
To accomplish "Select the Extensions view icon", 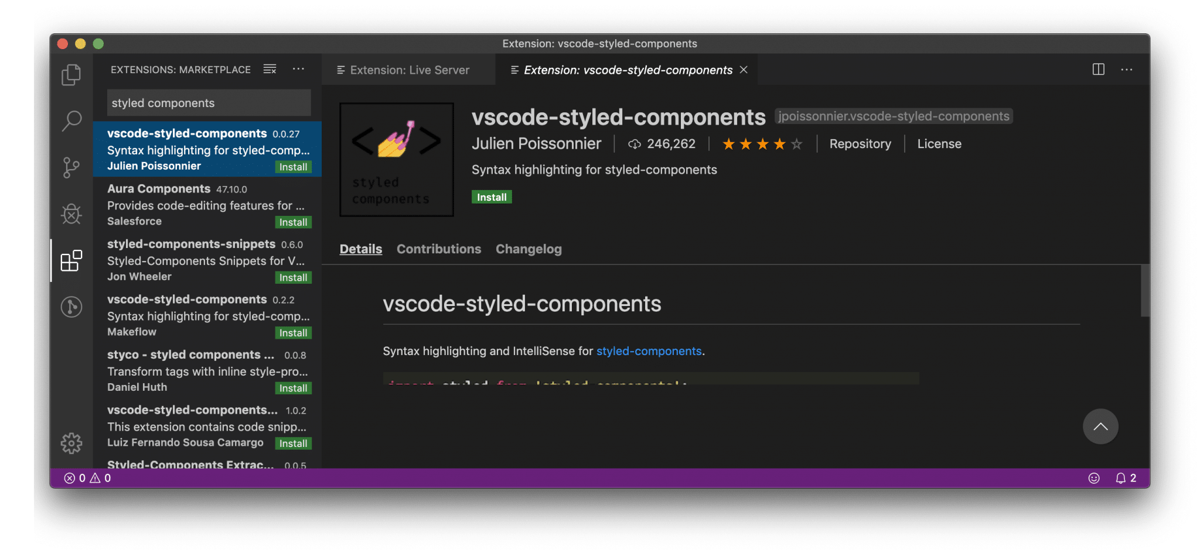I will (71, 261).
